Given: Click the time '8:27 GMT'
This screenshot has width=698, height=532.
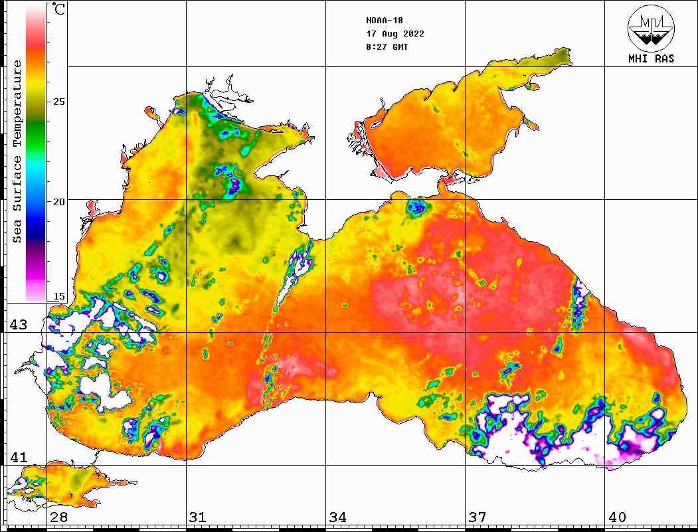Looking at the screenshot, I should tap(387, 46).
